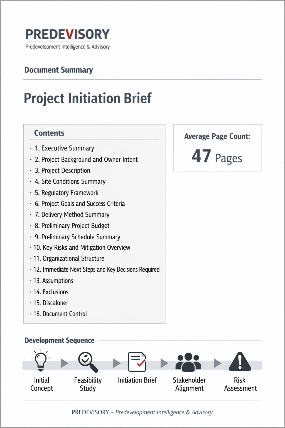Click the Risk Assessment warning icon
The width and height of the screenshot is (285, 428).
point(240,361)
